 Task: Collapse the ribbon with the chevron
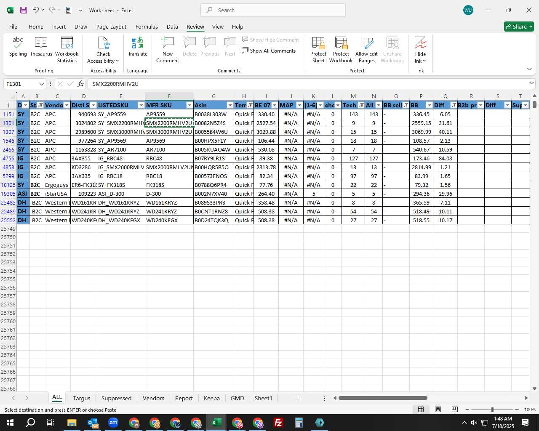[529, 69]
